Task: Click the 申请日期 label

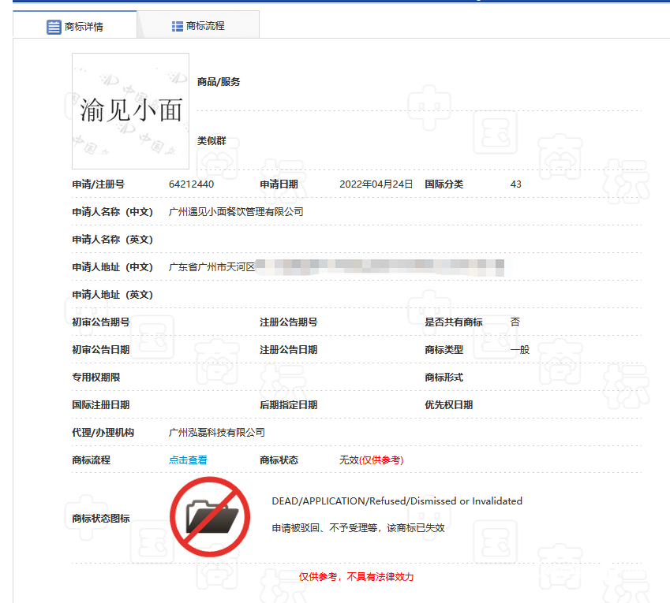Action: pyautogui.click(x=279, y=184)
